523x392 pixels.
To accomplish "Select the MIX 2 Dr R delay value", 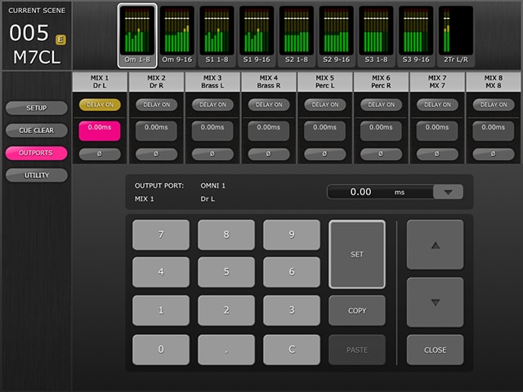I will pyautogui.click(x=155, y=129).
